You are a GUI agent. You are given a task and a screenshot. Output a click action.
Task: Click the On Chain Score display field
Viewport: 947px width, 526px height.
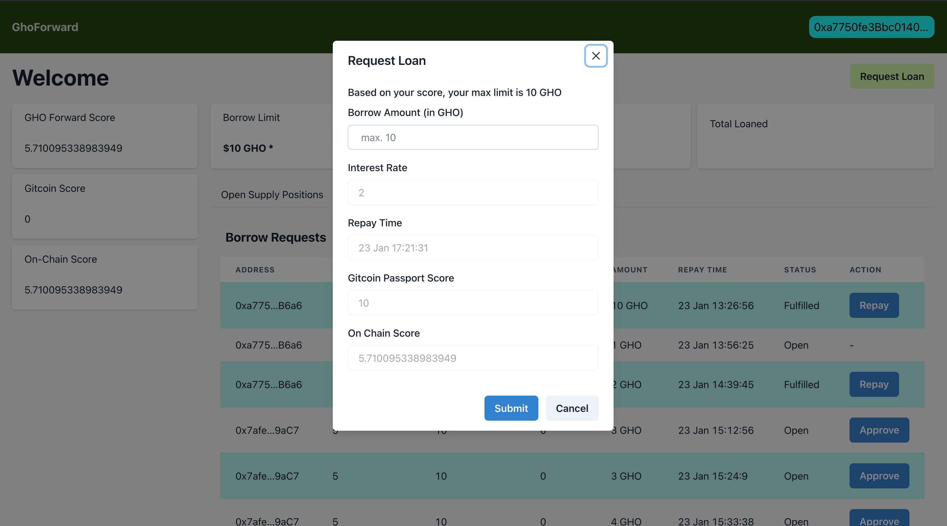tap(473, 358)
